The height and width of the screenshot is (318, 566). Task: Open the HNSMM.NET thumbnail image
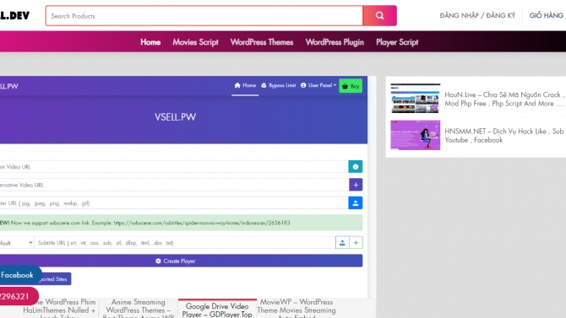tap(415, 135)
